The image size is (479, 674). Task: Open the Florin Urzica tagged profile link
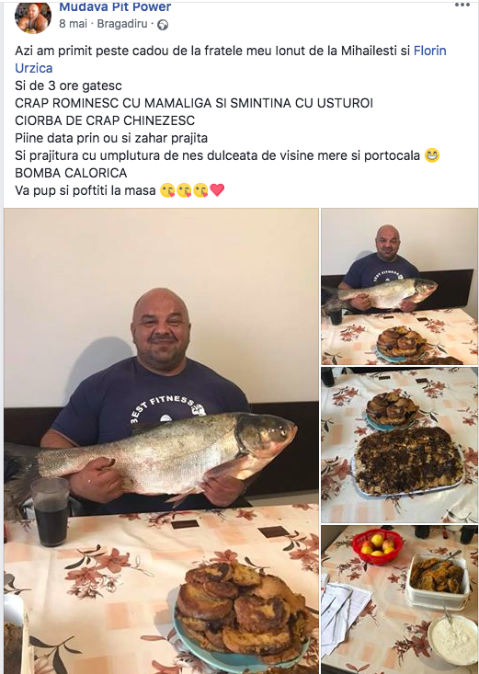[x=231, y=60]
